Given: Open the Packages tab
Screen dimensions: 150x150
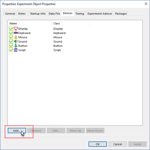Looking at the screenshot, I should [x=121, y=14].
